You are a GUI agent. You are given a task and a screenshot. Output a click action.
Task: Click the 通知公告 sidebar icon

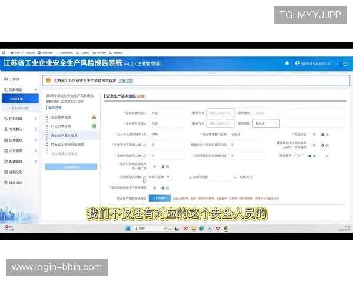click(6, 172)
